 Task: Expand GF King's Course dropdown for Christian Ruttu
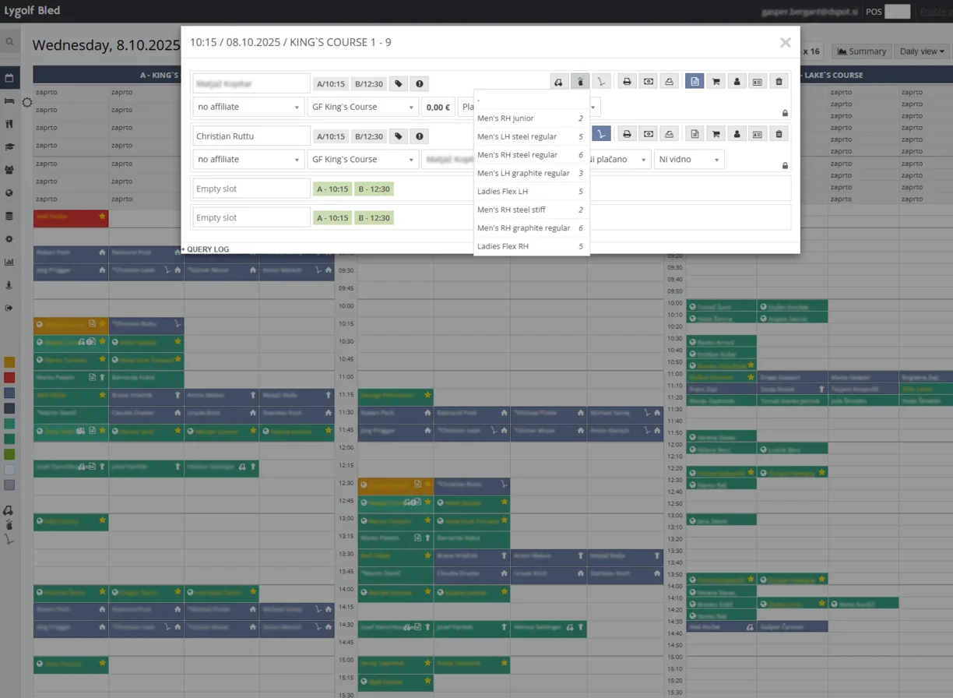tap(363, 160)
